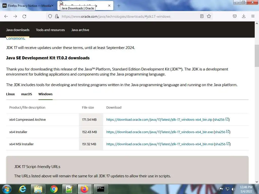Screen dimensions: 259x194
Task: Click the x64 Installer row description
Action: (x=18, y=132)
